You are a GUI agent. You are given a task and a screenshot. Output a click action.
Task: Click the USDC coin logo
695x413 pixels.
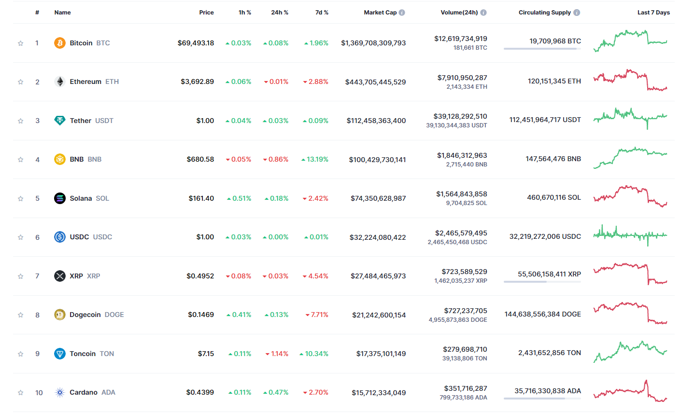coord(60,237)
